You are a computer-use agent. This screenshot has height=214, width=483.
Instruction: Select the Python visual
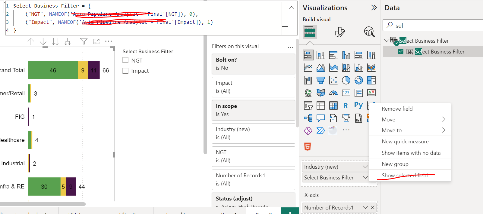358,105
